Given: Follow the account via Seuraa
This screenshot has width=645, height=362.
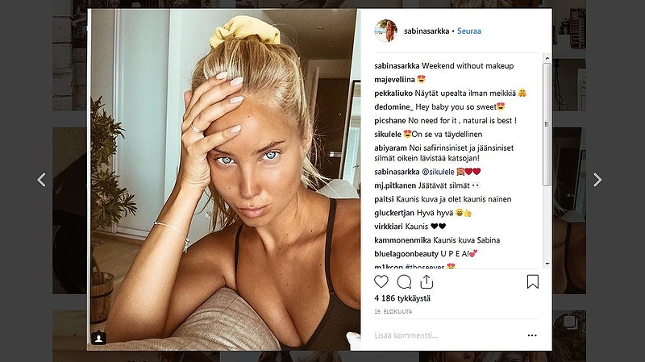Looking at the screenshot, I should click(469, 31).
